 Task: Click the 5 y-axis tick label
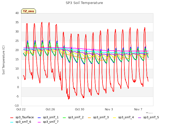click(18, 78)
